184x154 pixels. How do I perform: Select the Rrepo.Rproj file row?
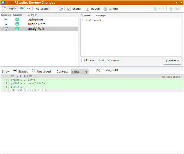click(x=39, y=24)
